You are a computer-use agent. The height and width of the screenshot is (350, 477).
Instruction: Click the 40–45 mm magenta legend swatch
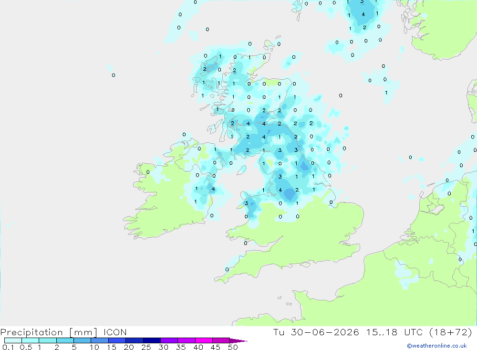204,340
